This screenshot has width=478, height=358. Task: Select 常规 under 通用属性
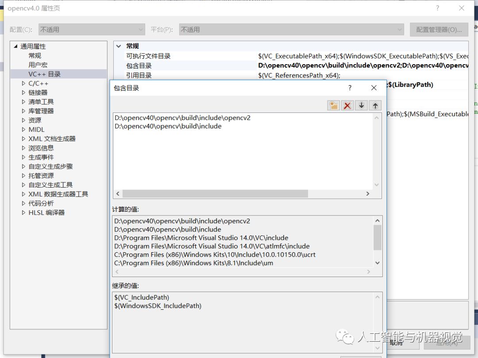[35, 55]
